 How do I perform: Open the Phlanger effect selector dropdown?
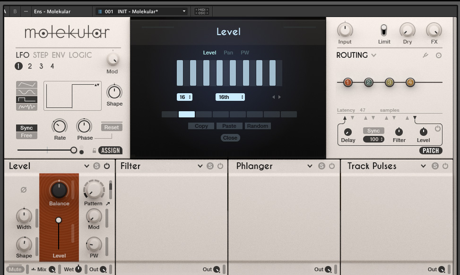[x=310, y=166]
